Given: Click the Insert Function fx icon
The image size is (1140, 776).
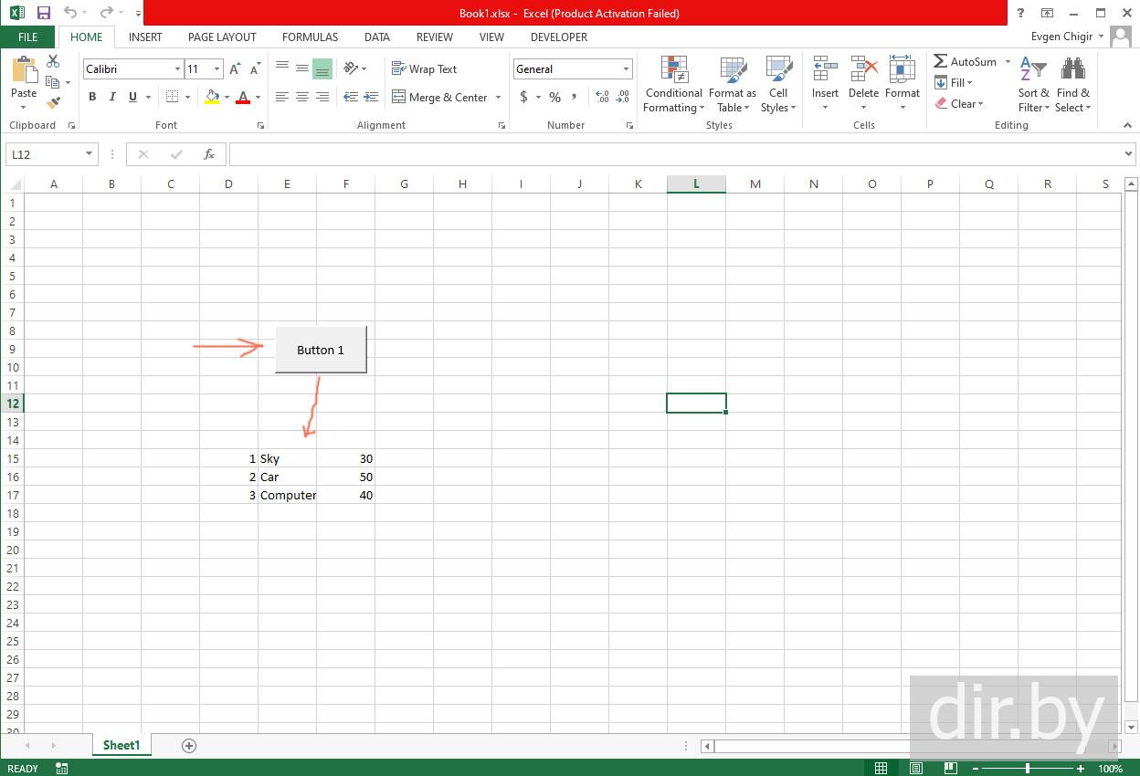Looking at the screenshot, I should 209,154.
